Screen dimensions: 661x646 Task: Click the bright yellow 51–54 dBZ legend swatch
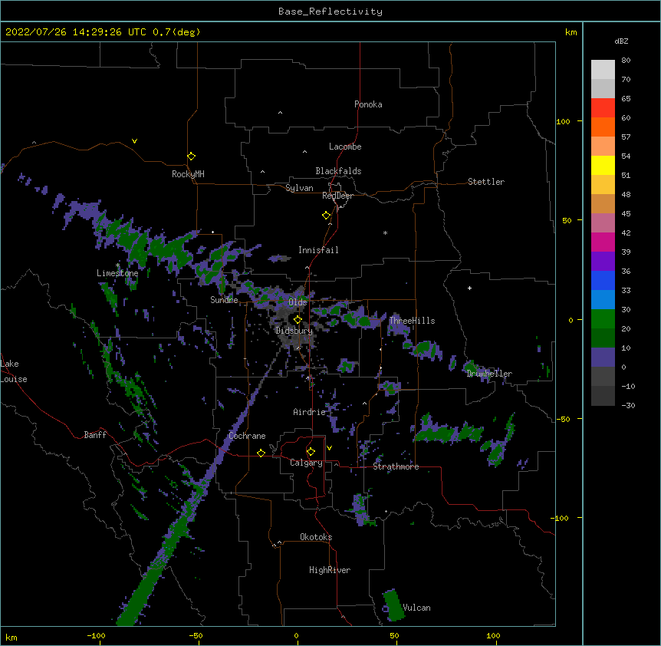603,165
